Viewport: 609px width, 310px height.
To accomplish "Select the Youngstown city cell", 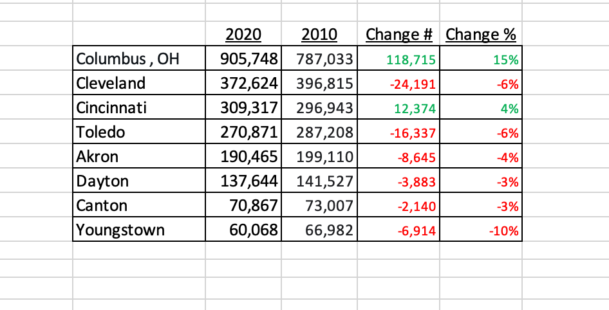I will [x=139, y=230].
